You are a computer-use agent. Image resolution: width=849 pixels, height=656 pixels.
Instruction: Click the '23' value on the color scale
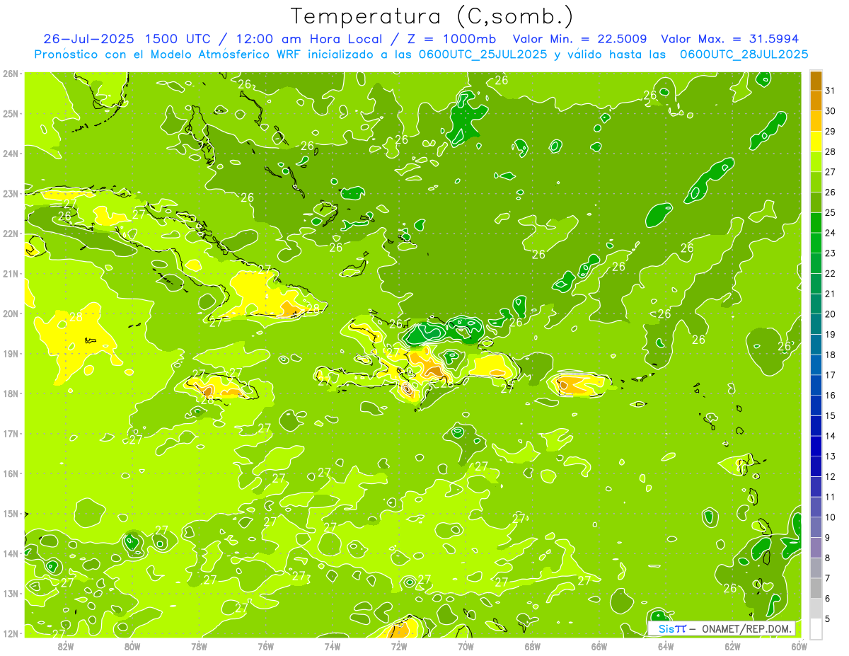point(830,253)
